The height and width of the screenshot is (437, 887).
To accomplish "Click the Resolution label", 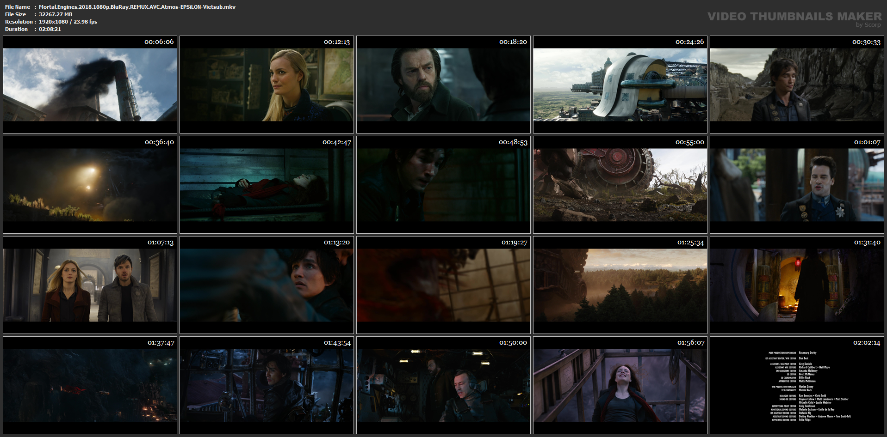I will pos(19,22).
